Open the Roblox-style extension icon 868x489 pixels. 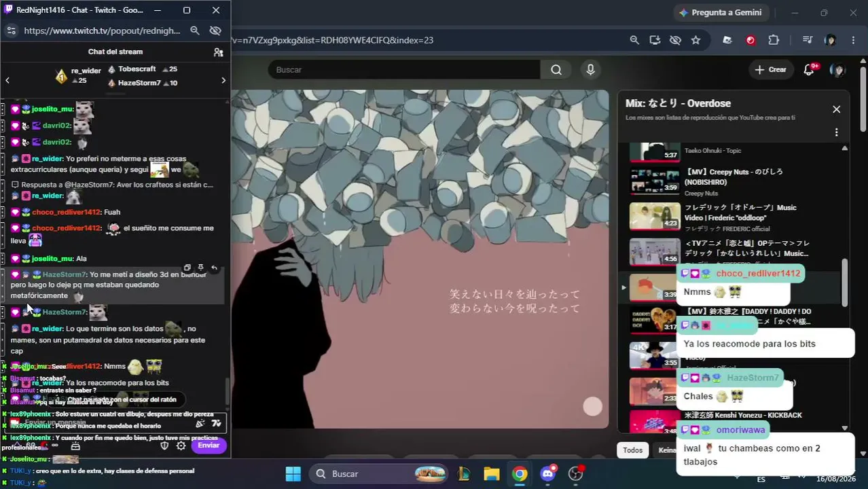(727, 40)
